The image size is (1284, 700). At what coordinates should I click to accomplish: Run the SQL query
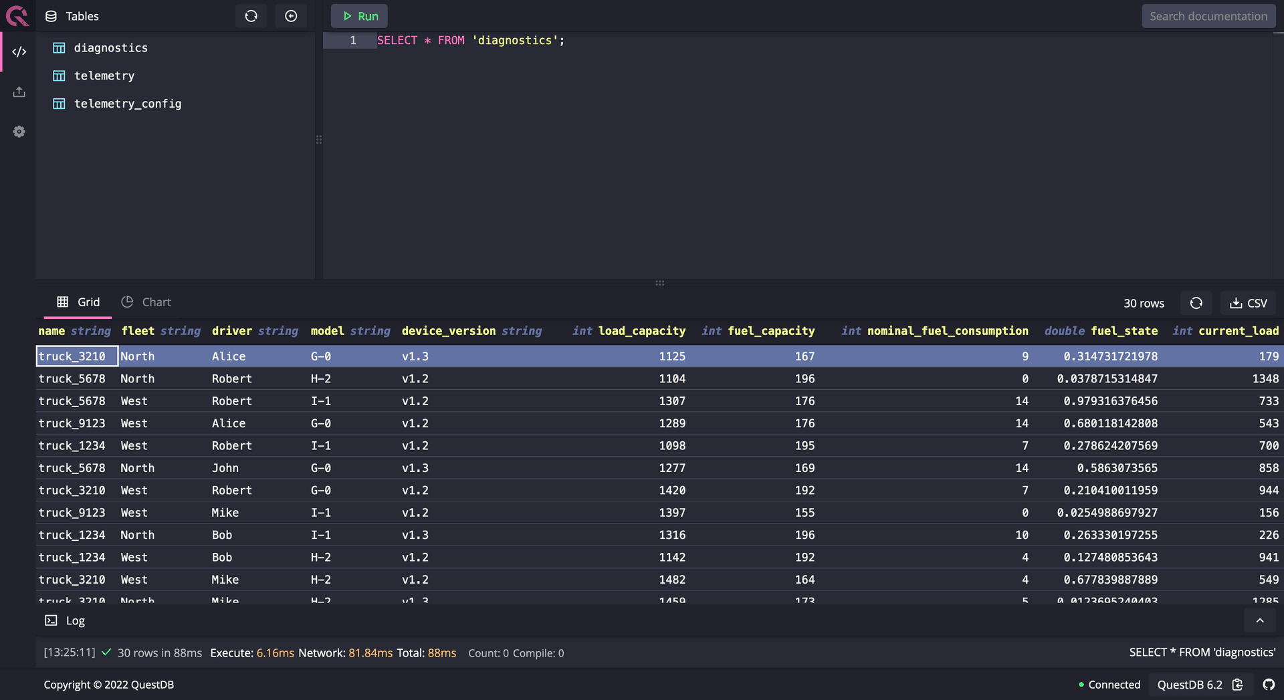pos(359,16)
